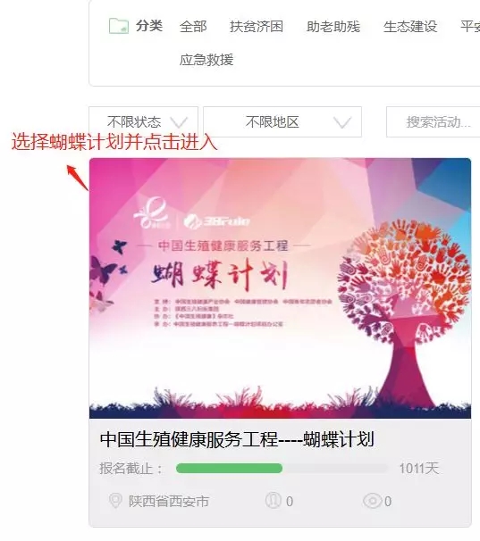This screenshot has height=541, width=480.
Task: Select the 扶贫济困 category
Action: 257,27
